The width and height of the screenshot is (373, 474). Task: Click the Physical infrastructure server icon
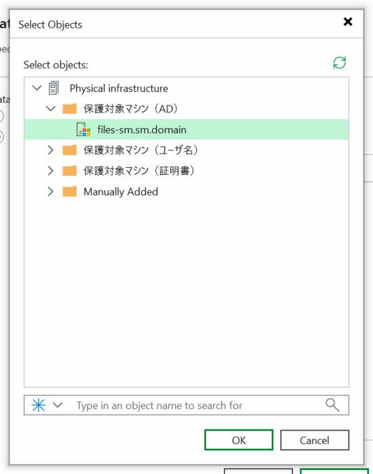point(54,88)
